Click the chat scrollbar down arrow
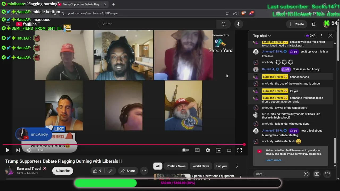The width and height of the screenshot is (340, 191). click(x=335, y=166)
